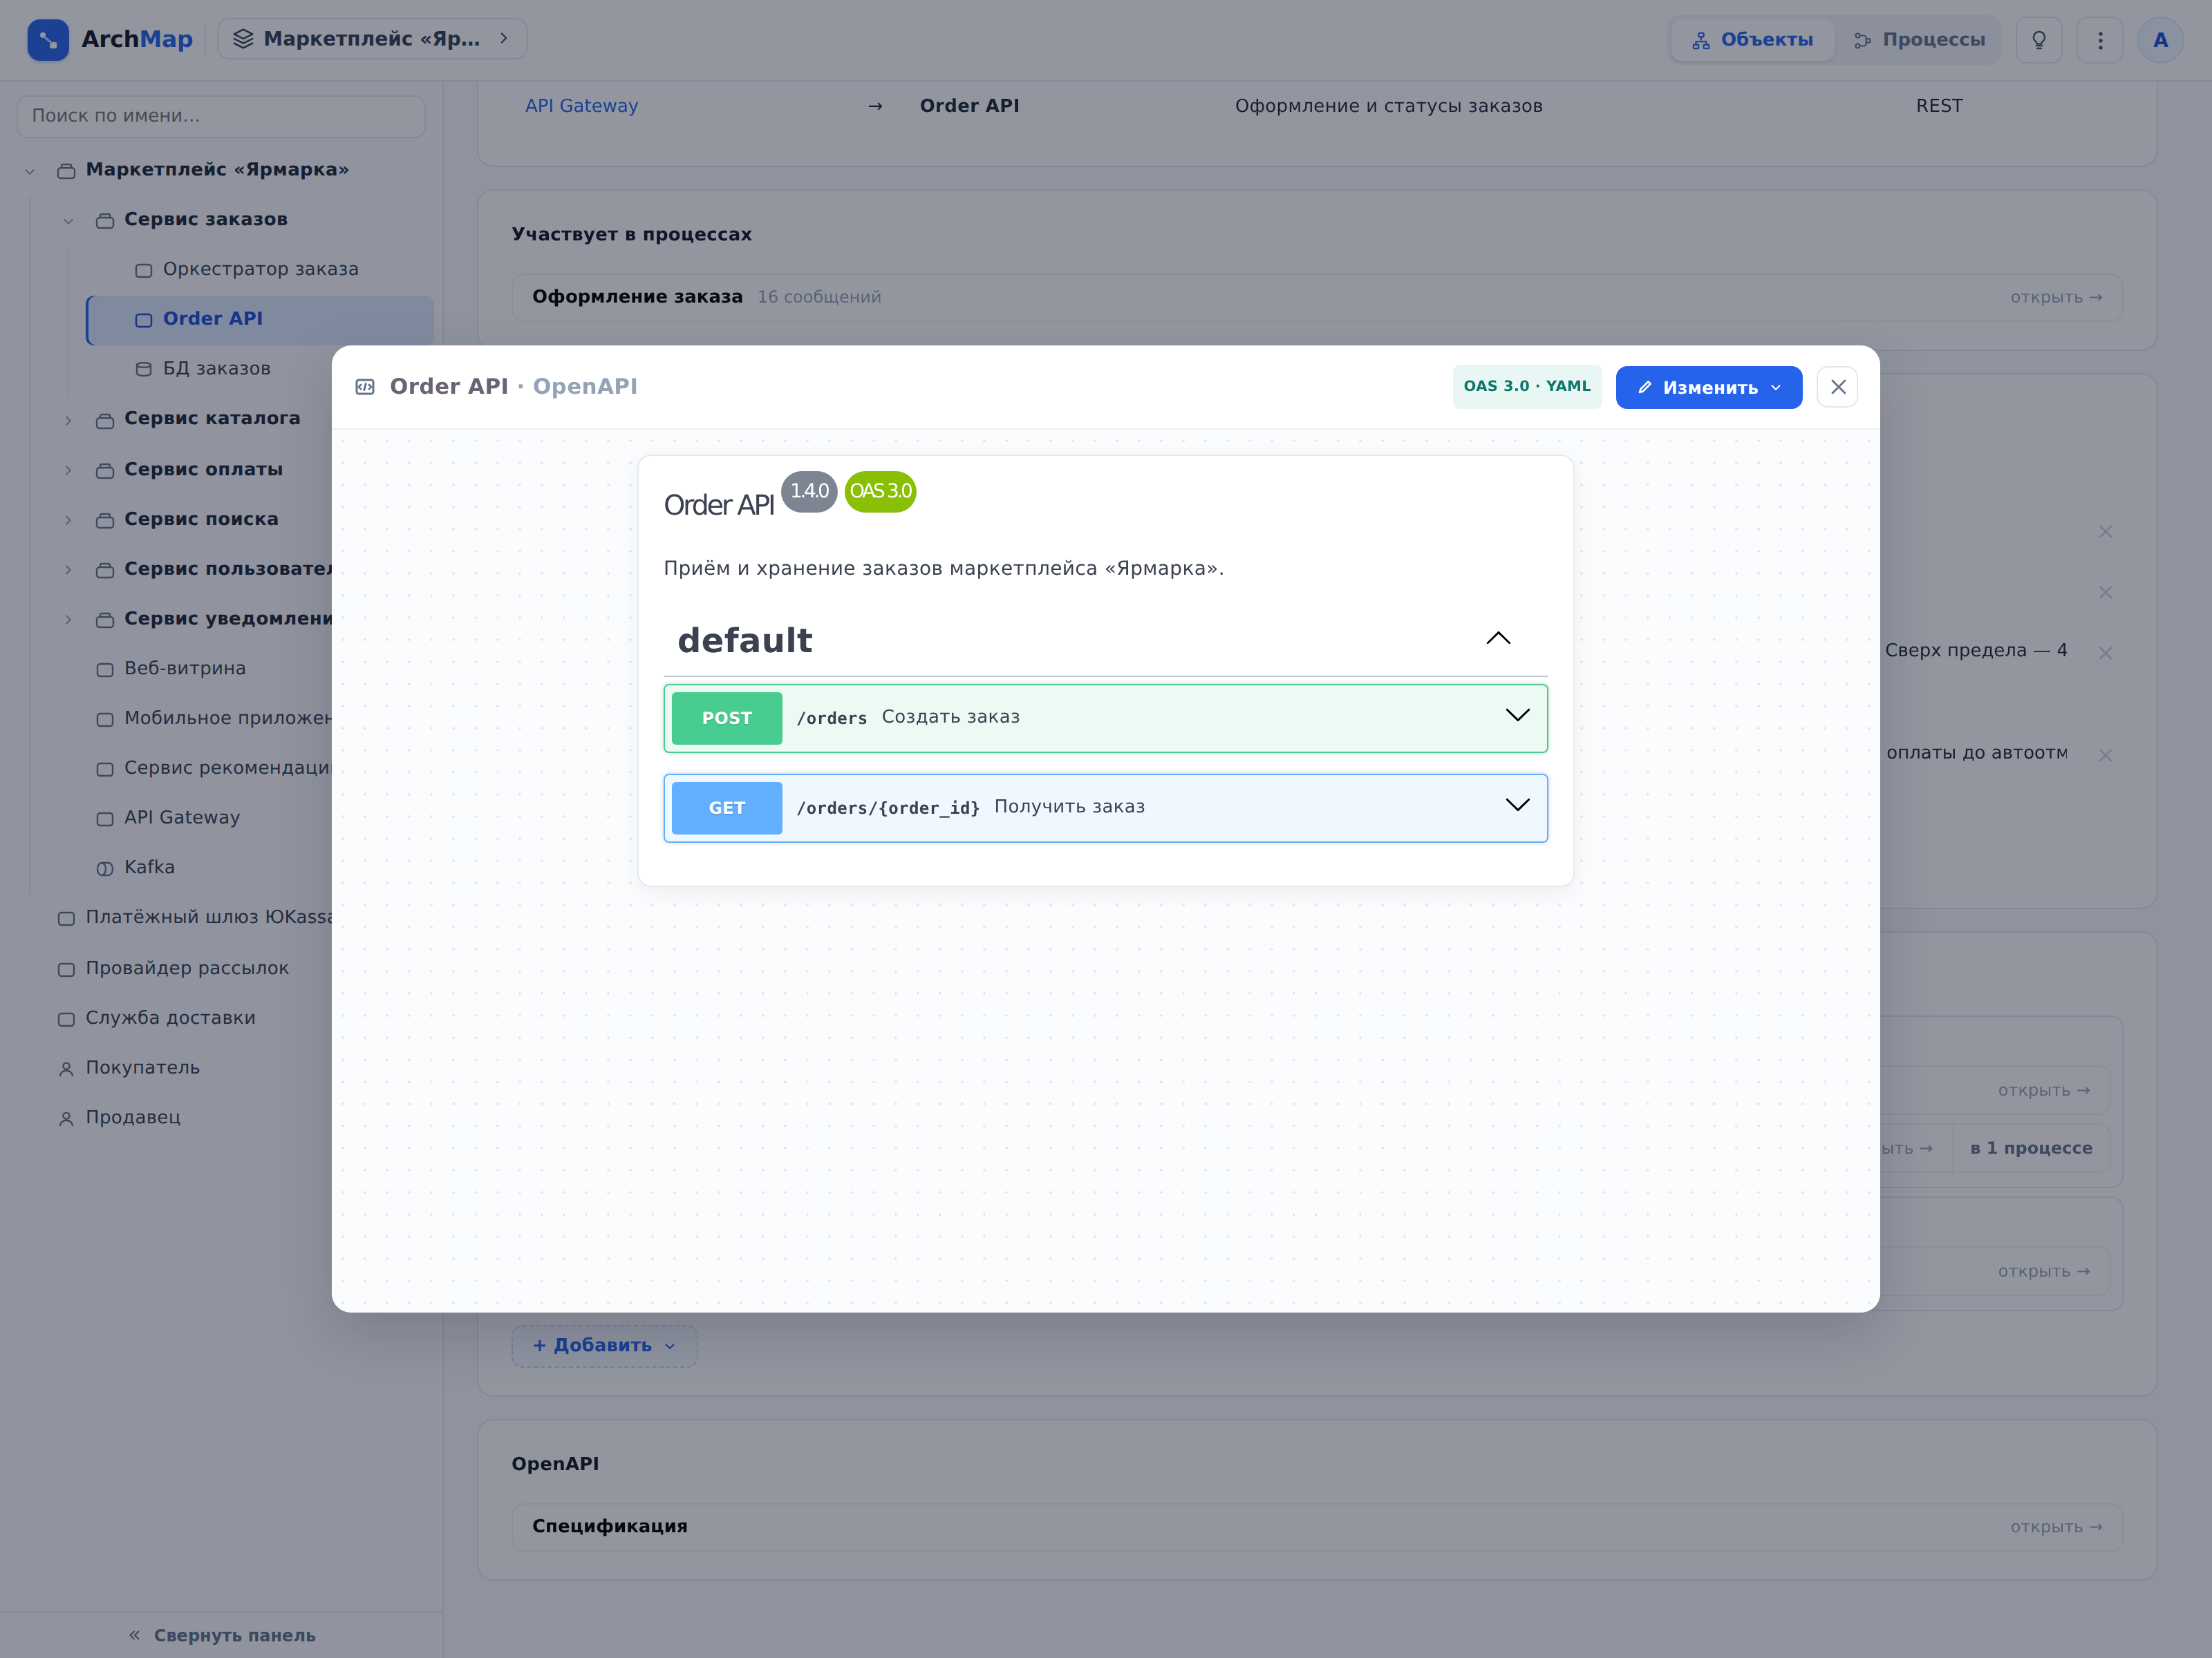Collapse the Маркетплейс «Ярмарка» tree root

(x=30, y=171)
